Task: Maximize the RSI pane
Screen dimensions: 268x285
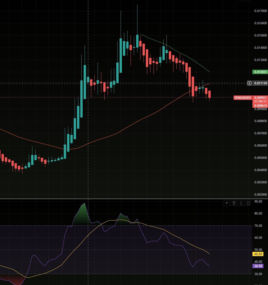Action: (x=248, y=203)
